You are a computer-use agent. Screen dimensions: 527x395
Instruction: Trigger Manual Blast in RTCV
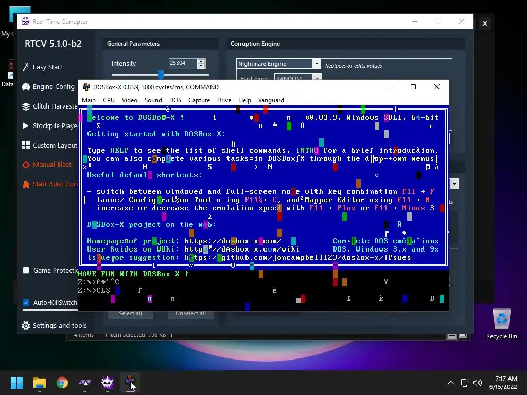pyautogui.click(x=47, y=165)
